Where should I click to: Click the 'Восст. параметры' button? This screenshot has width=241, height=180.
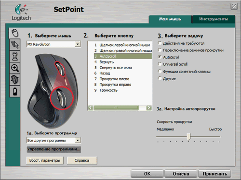[45, 160]
